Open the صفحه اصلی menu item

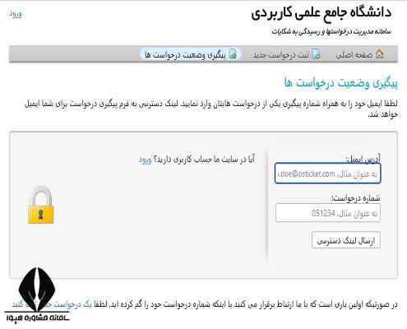[360, 54]
